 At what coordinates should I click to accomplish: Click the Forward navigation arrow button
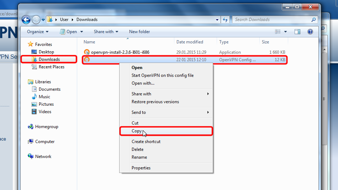pyautogui.click(x=36, y=20)
